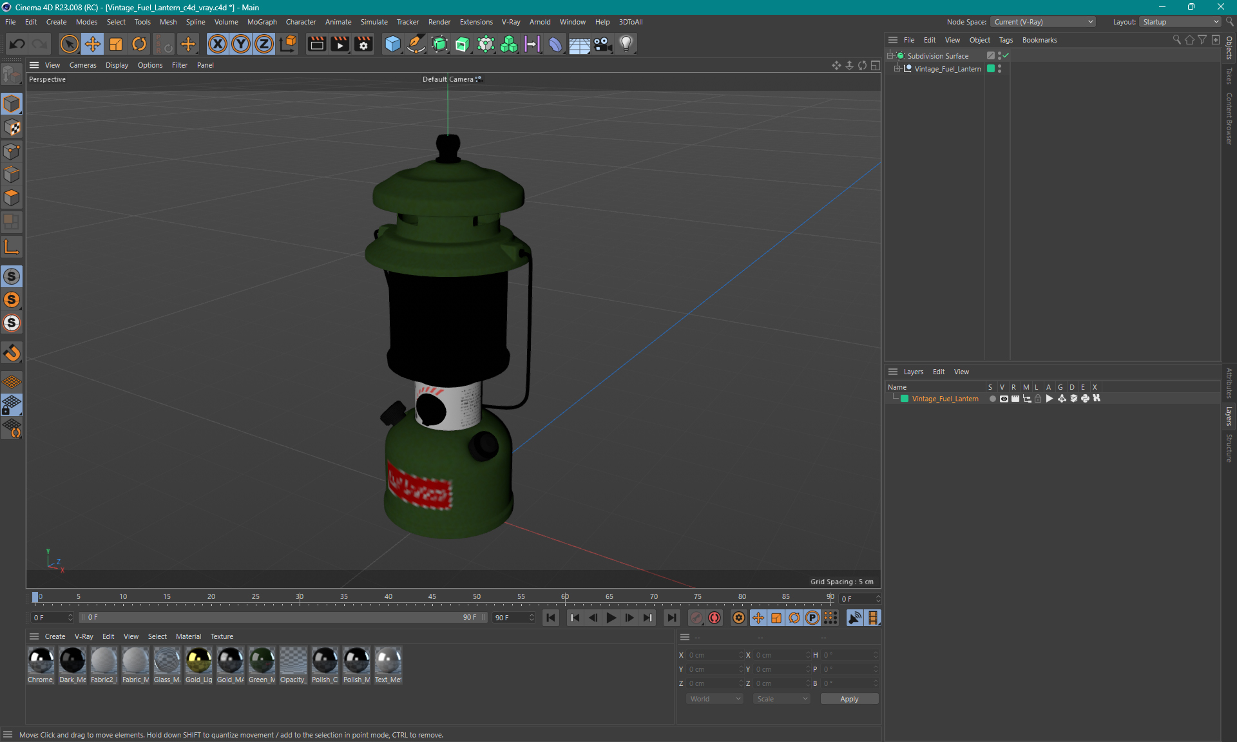1237x742 pixels.
Task: Open the V-Ray menu
Action: tap(509, 21)
